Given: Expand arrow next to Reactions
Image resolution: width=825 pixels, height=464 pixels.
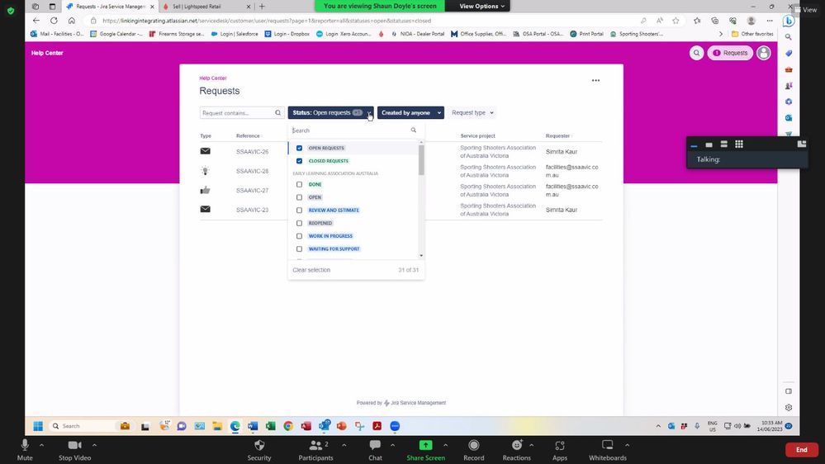Looking at the screenshot, I should click(531, 445).
